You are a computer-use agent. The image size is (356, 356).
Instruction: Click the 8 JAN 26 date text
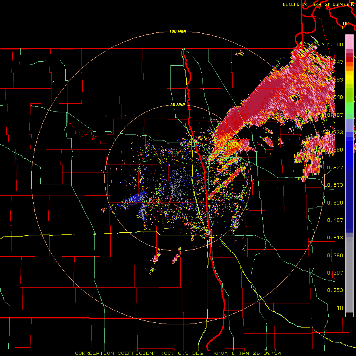[x=246, y=353]
